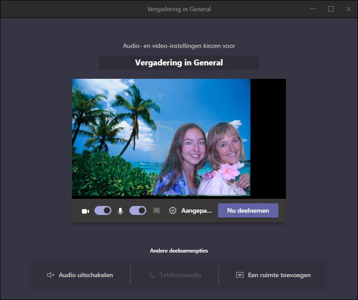Click the camera video preview
The width and height of the screenshot is (358, 300).
[179, 138]
